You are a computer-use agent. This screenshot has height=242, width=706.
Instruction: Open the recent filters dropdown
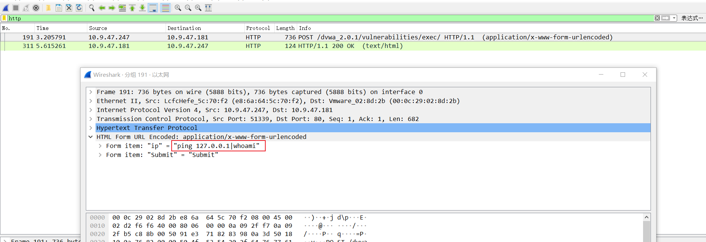[x=674, y=18]
